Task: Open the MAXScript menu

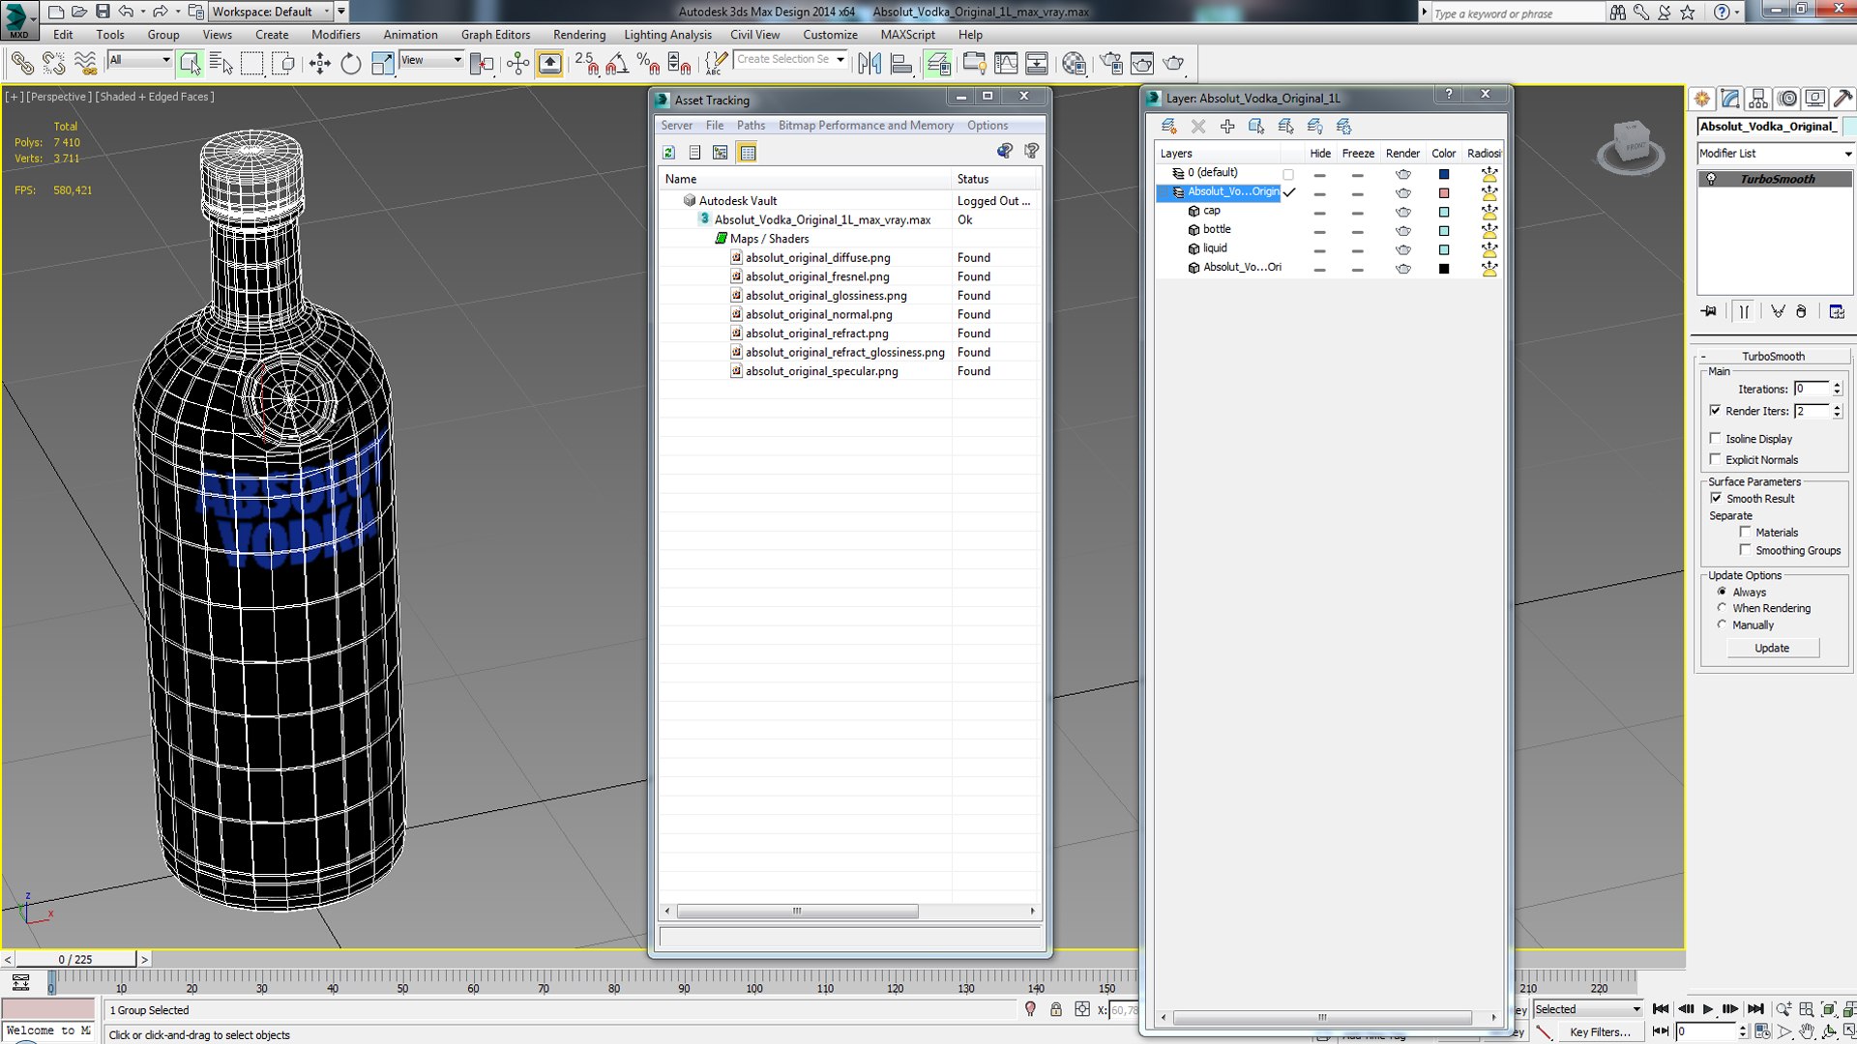Action: point(907,35)
